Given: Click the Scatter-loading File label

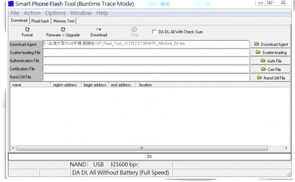Looking at the screenshot, I should (25, 53).
